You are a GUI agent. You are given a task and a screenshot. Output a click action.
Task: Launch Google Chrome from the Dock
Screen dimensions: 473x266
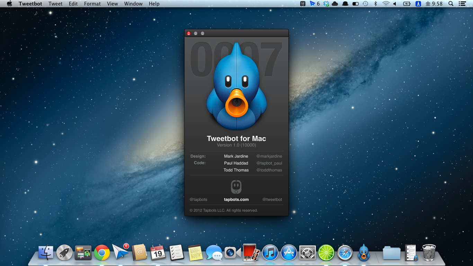point(102,252)
